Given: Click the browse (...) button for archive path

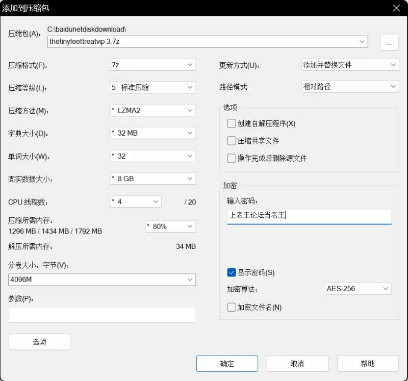Looking at the screenshot, I should (389, 42).
